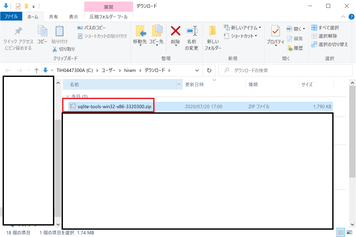
Task: Click the Extract (展開) contextual tab header
Action: click(109, 7)
